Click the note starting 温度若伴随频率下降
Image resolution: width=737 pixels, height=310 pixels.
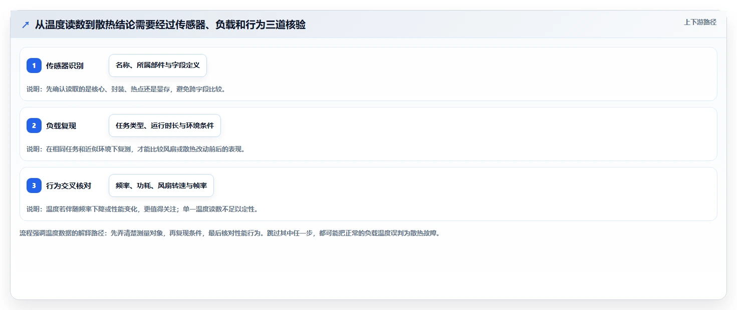tap(142, 209)
